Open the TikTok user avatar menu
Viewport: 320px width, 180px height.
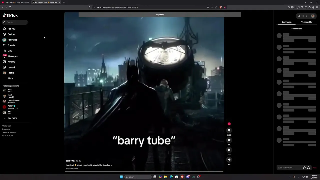pyautogui.click(x=313, y=16)
